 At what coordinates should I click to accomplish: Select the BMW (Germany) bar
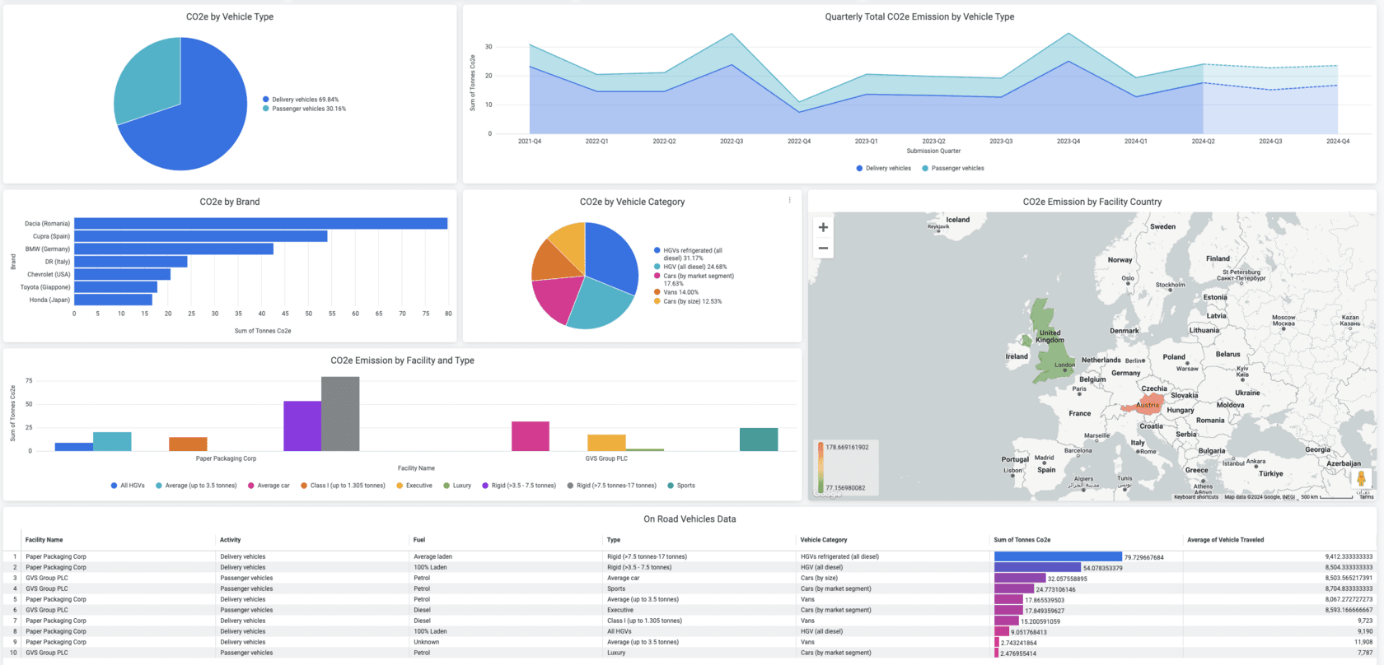(174, 249)
